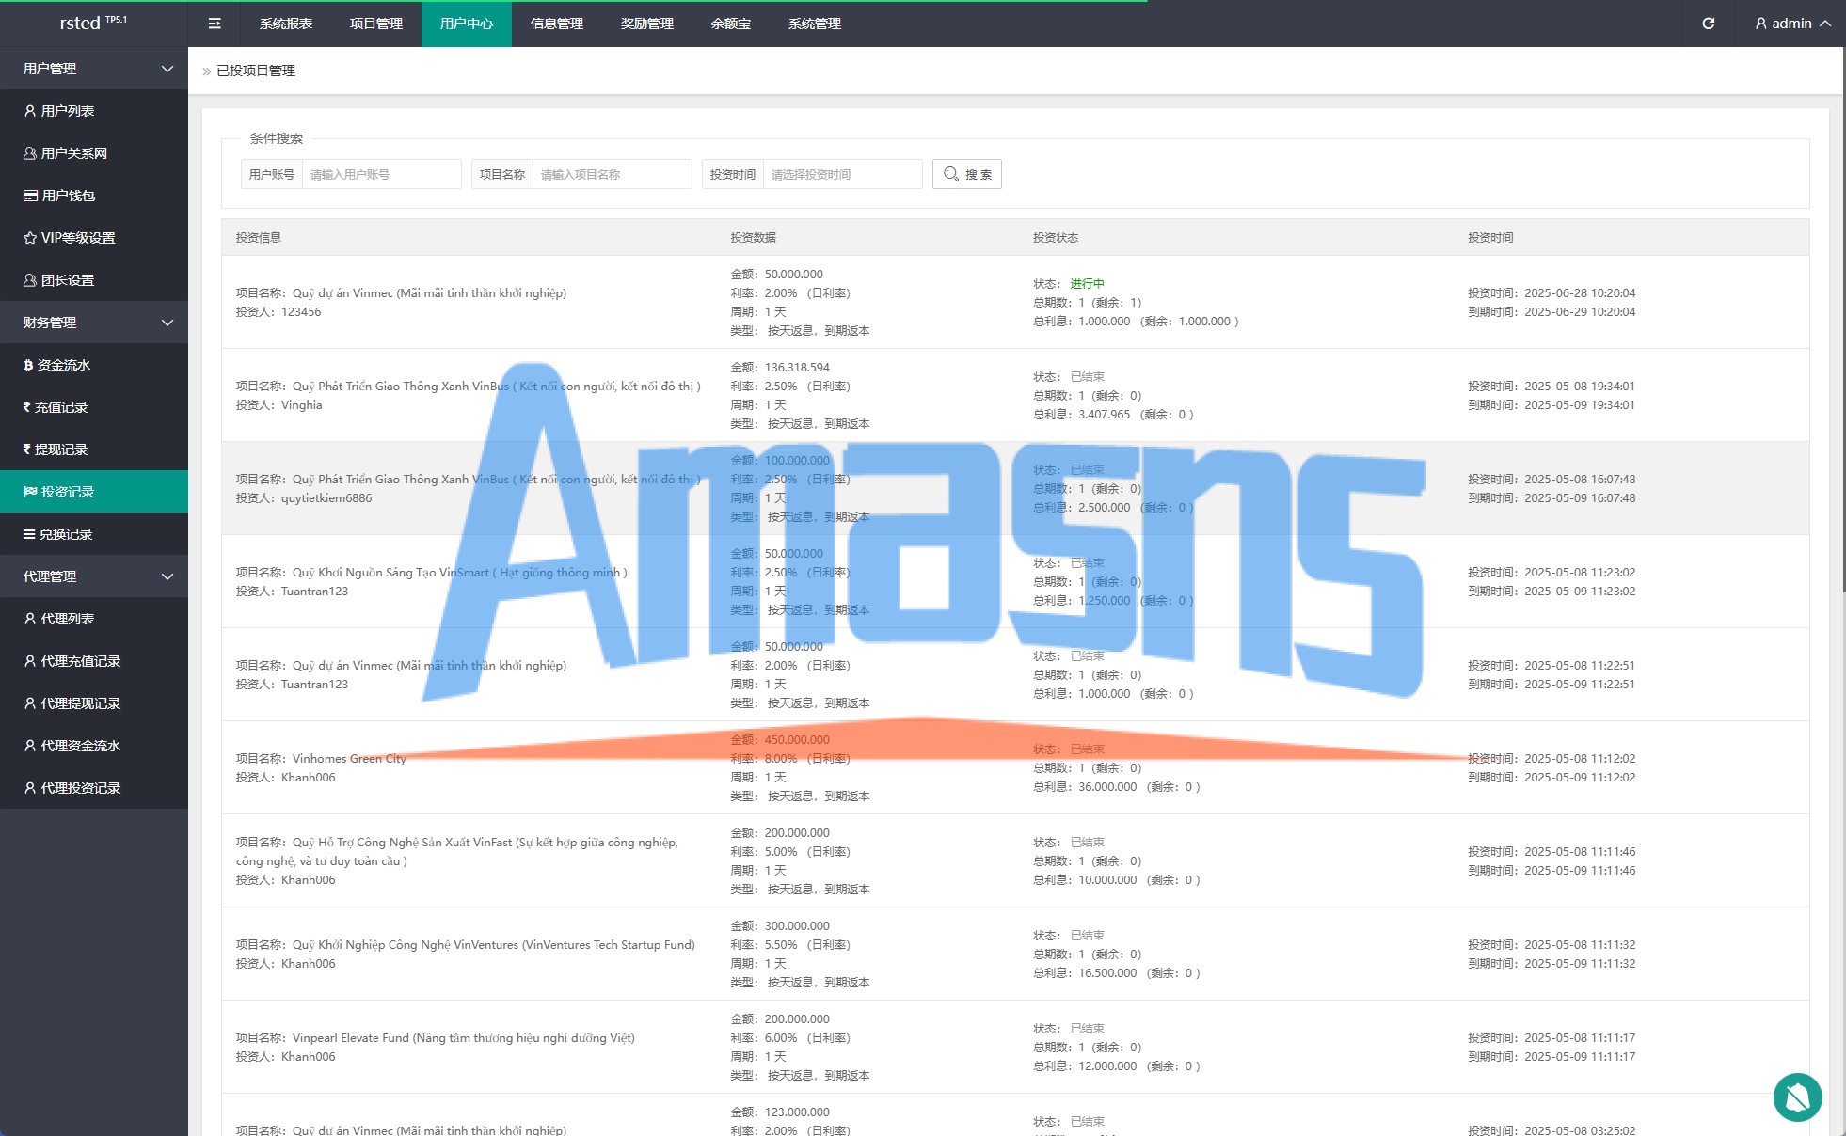
Task: Open 充值记录 in sidebar
Action: [x=60, y=407]
